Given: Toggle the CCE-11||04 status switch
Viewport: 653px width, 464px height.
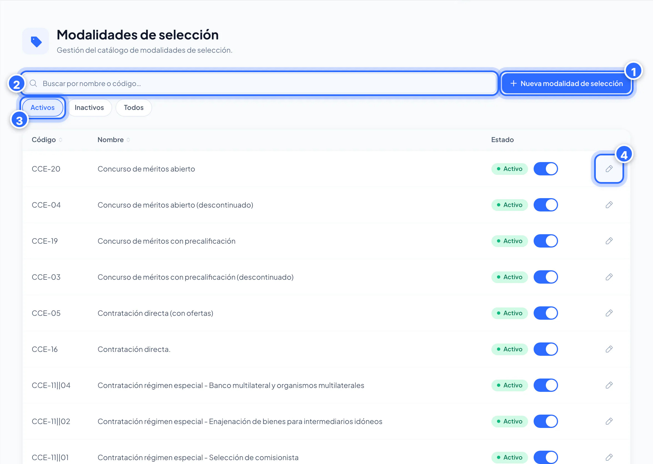Looking at the screenshot, I should [546, 385].
